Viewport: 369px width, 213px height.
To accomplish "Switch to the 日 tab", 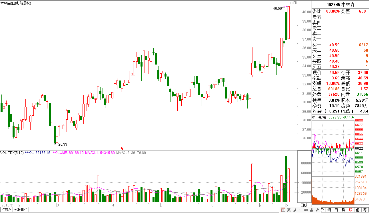I will (x=336, y=210).
